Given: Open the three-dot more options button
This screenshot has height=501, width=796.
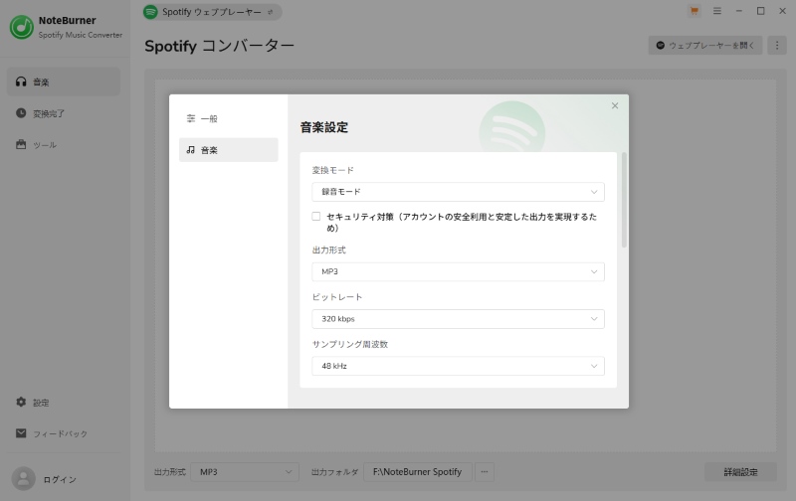Looking at the screenshot, I should point(777,45).
